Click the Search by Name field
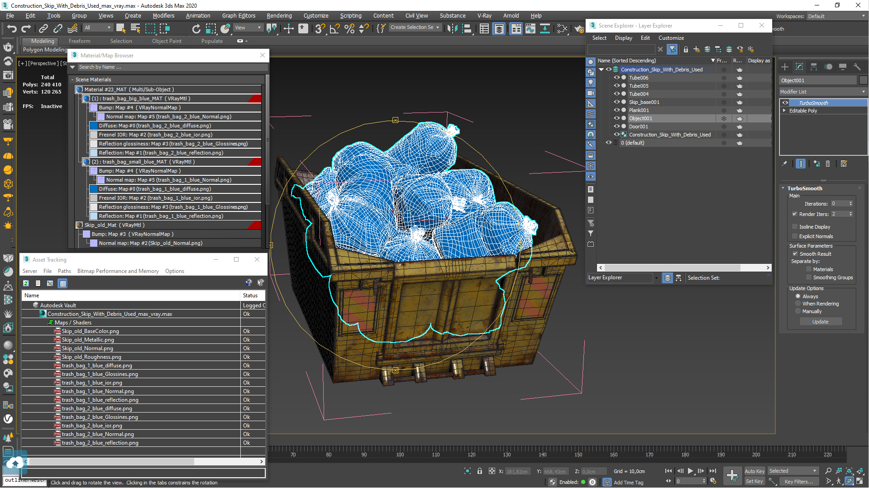869x488 pixels. point(172,67)
